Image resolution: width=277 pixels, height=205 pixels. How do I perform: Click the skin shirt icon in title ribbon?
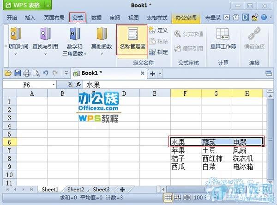[x=235, y=18]
